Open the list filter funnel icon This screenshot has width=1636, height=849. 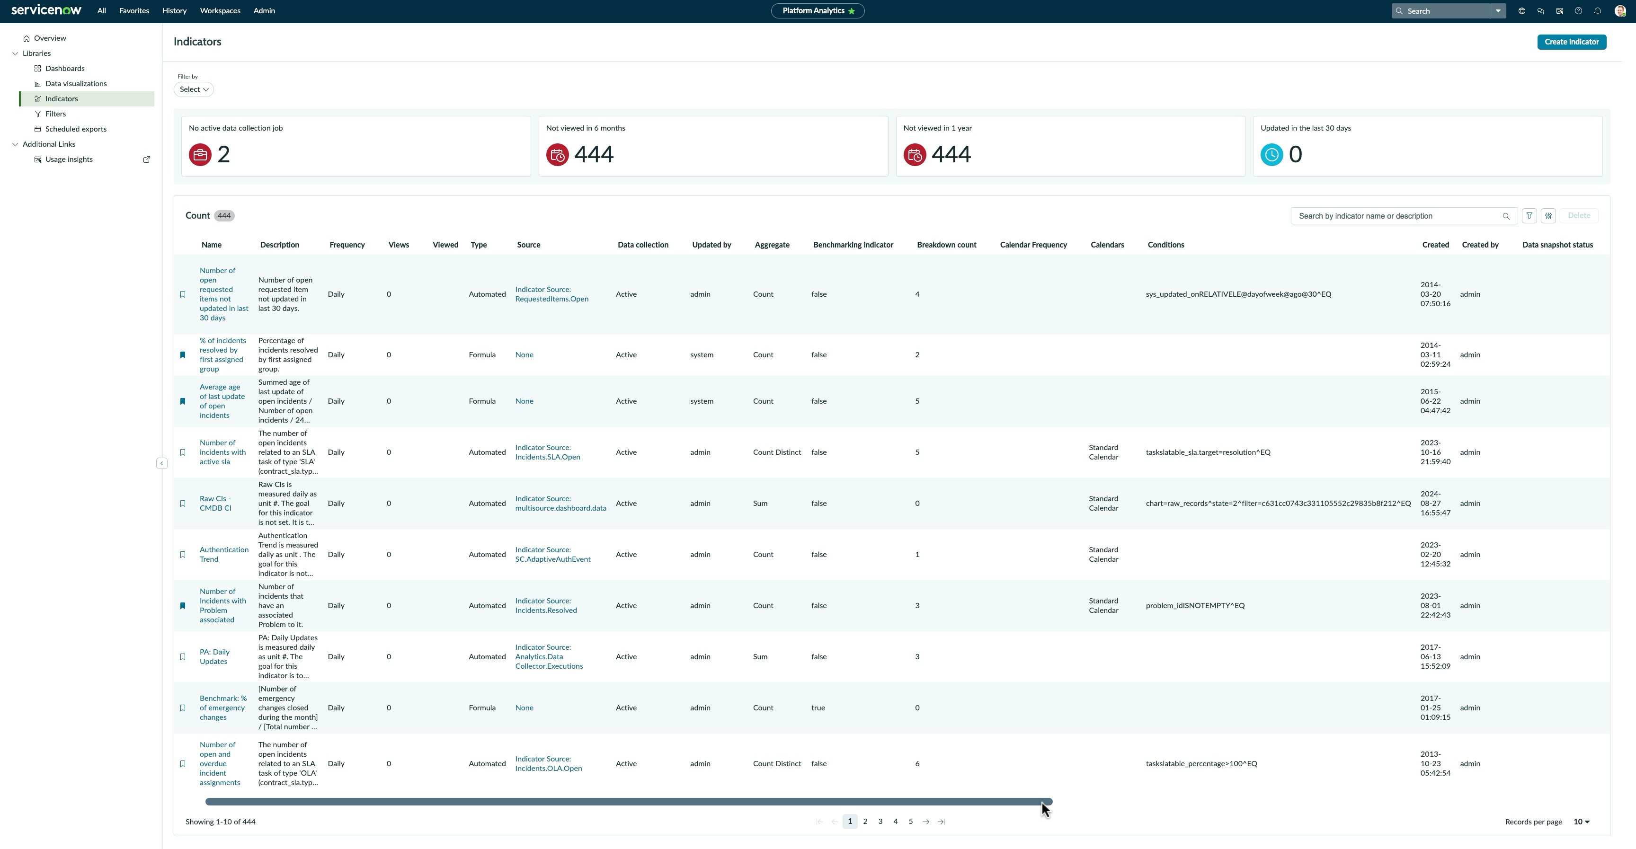(x=1529, y=216)
